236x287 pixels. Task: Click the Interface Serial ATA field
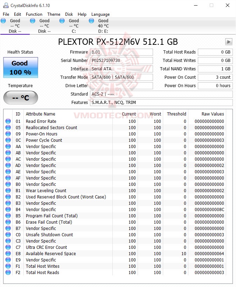[x=122, y=69]
